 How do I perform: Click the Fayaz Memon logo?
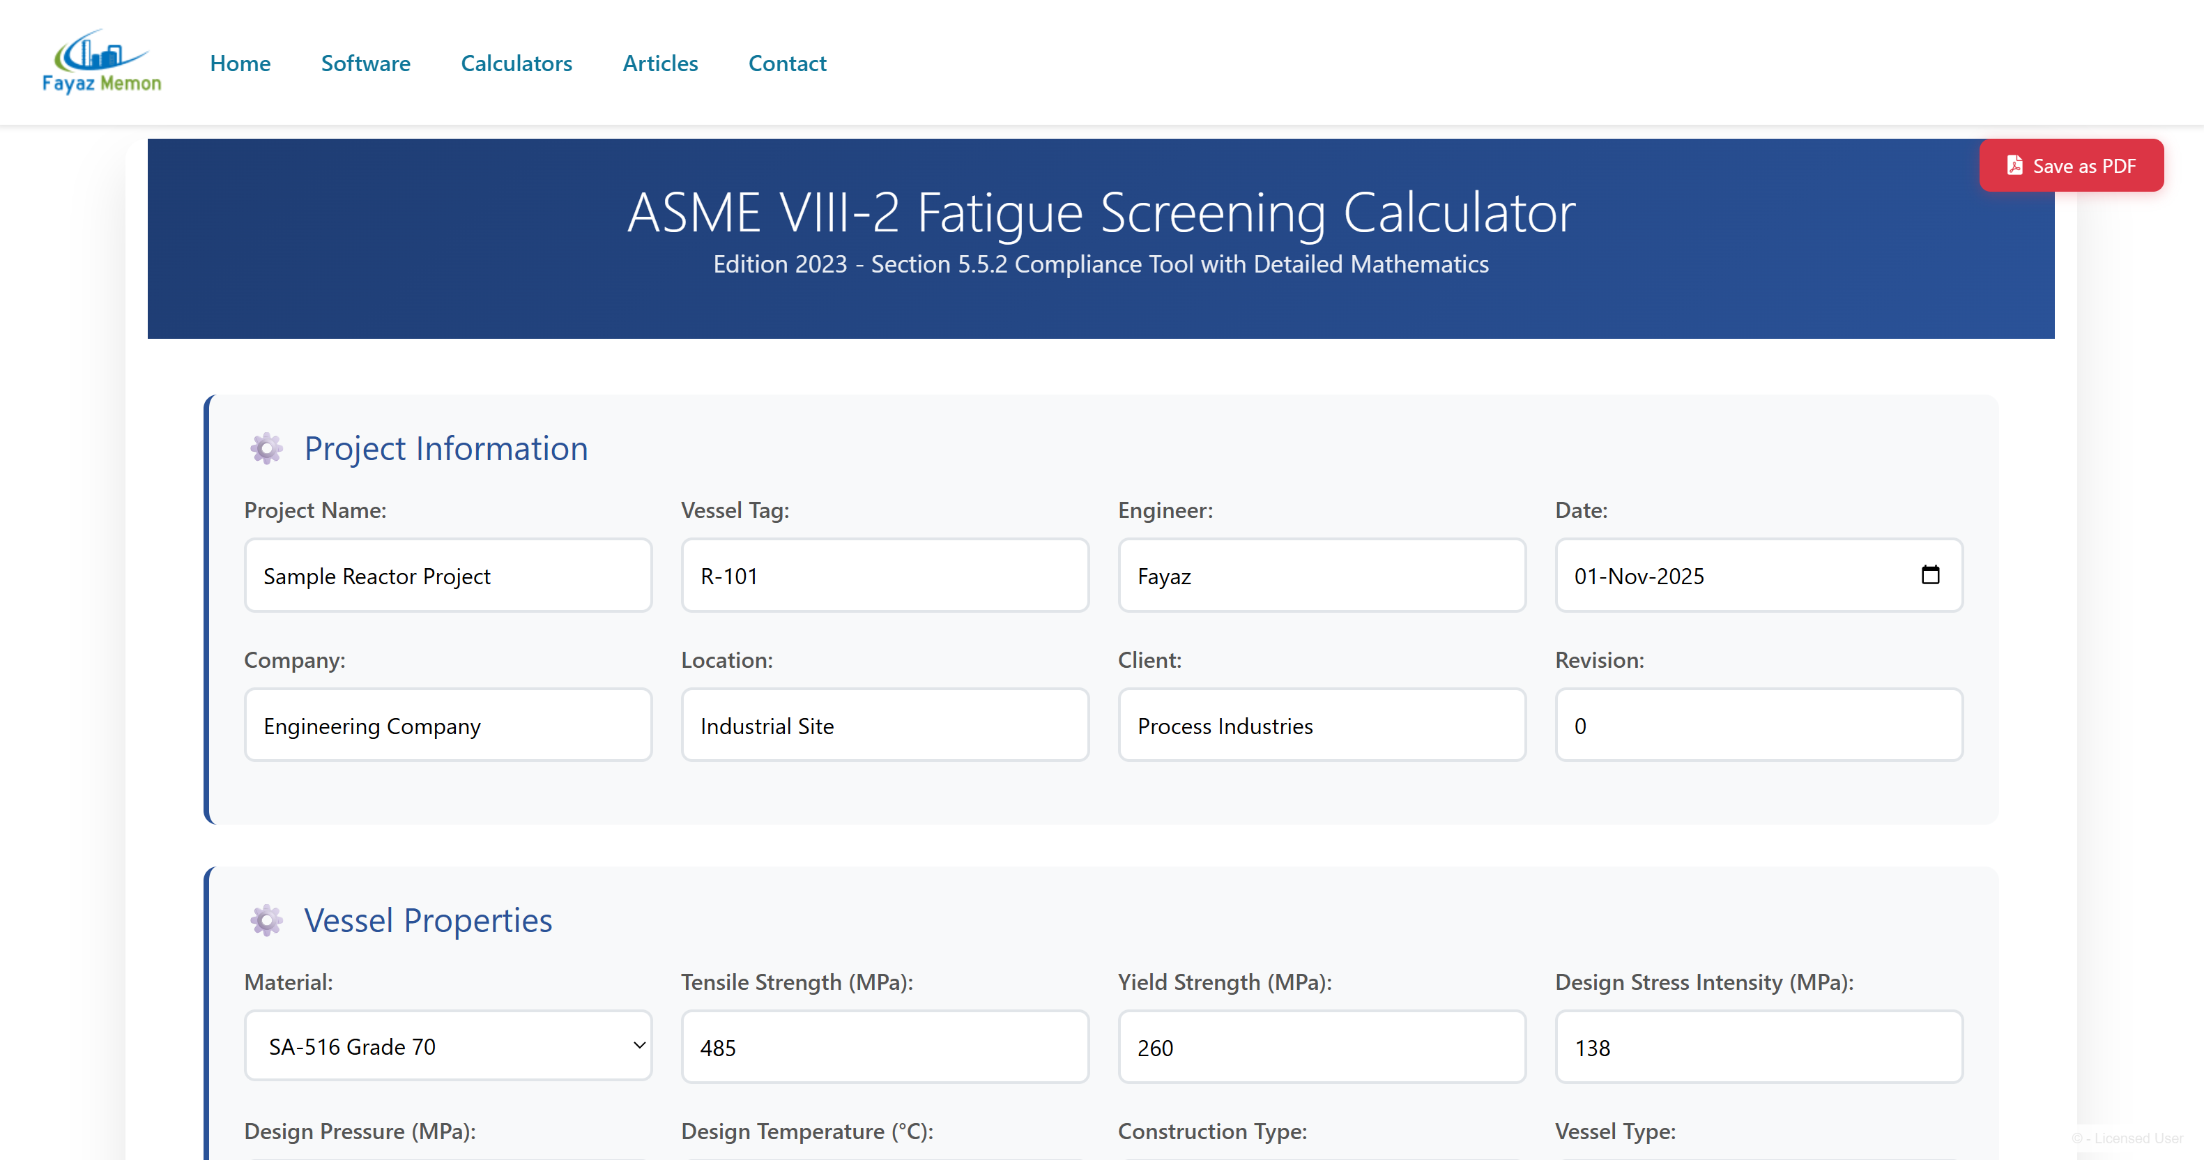coord(101,60)
